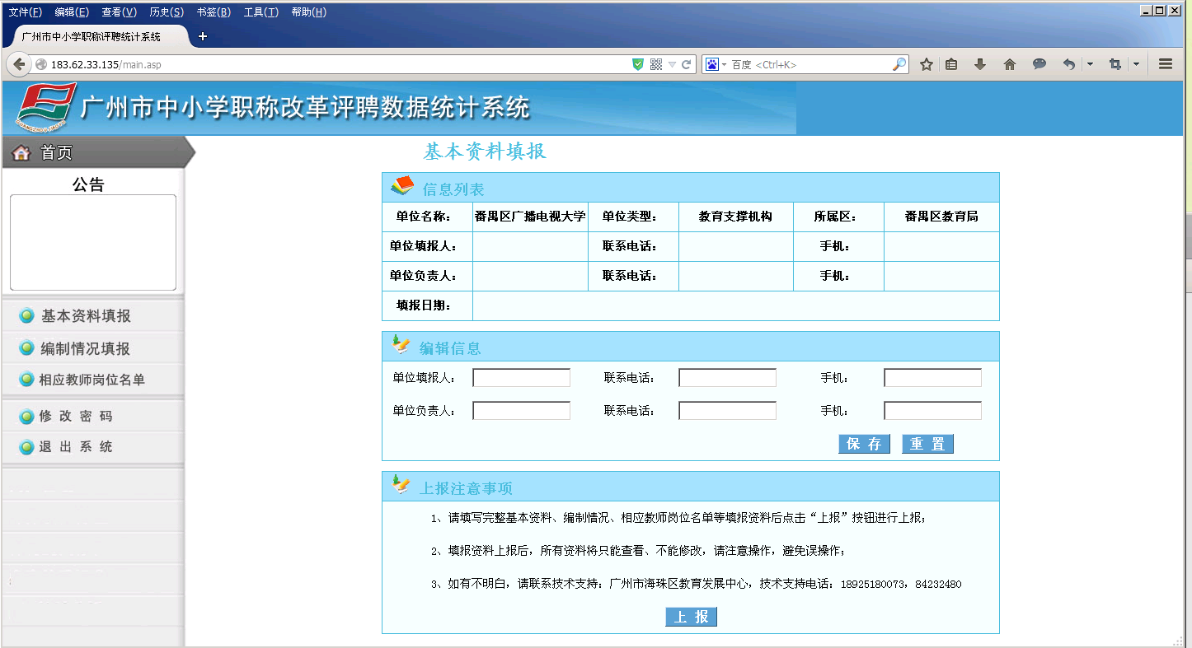The height and width of the screenshot is (648, 1192).
Task: Open the 文件(F) menu
Action: [x=26, y=12]
